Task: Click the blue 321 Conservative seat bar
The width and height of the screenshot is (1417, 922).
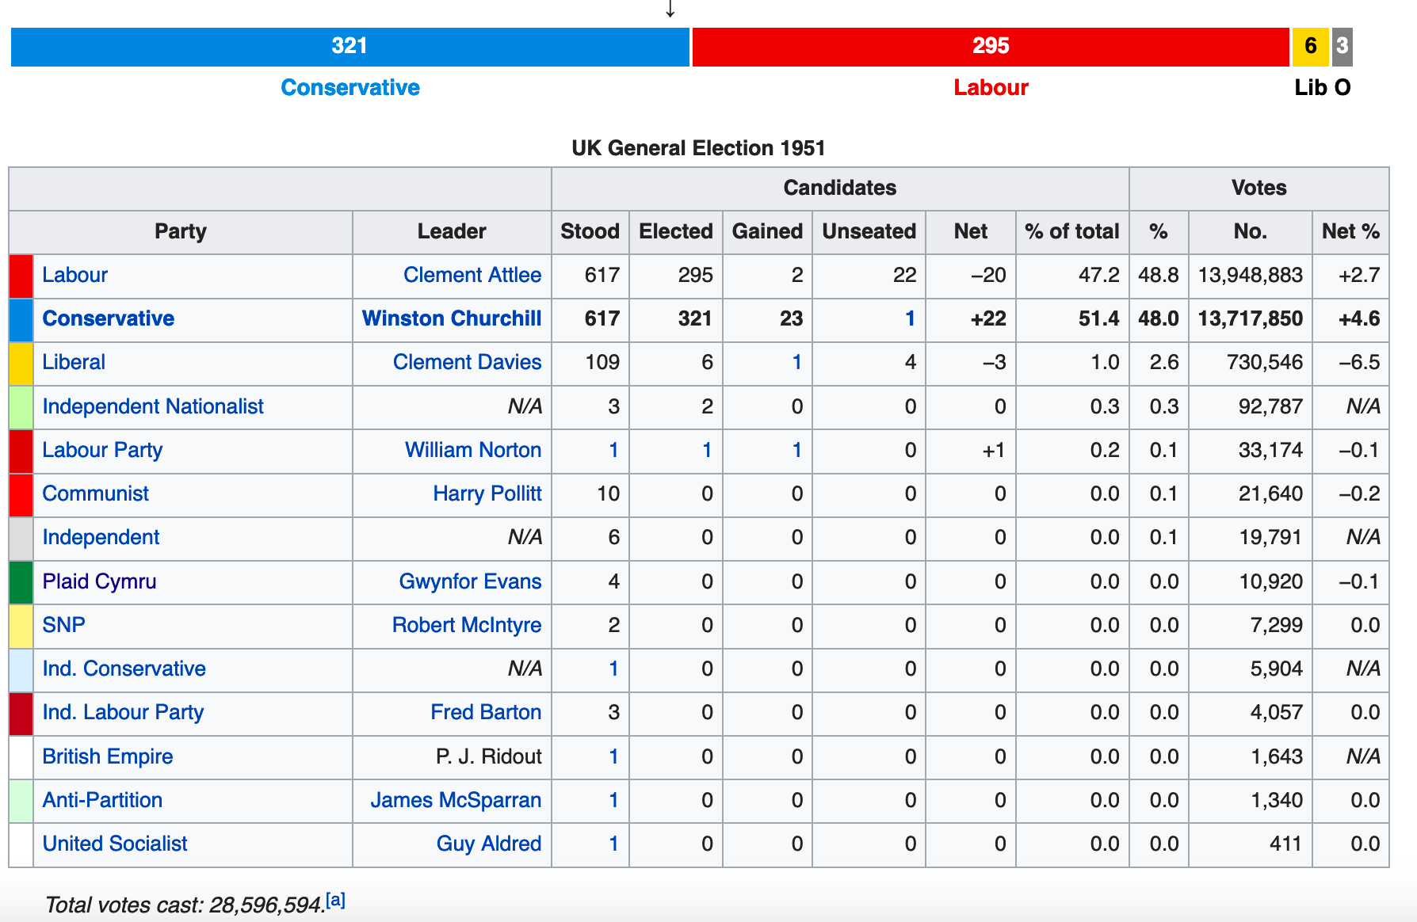Action: pyautogui.click(x=349, y=47)
